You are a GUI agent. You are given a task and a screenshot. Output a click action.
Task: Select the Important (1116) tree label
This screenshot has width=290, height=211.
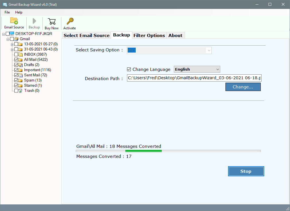click(x=38, y=70)
